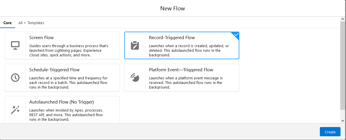The image size is (346, 140).
Task: Switch to the All + Templates tab
Action: tap(31, 23)
